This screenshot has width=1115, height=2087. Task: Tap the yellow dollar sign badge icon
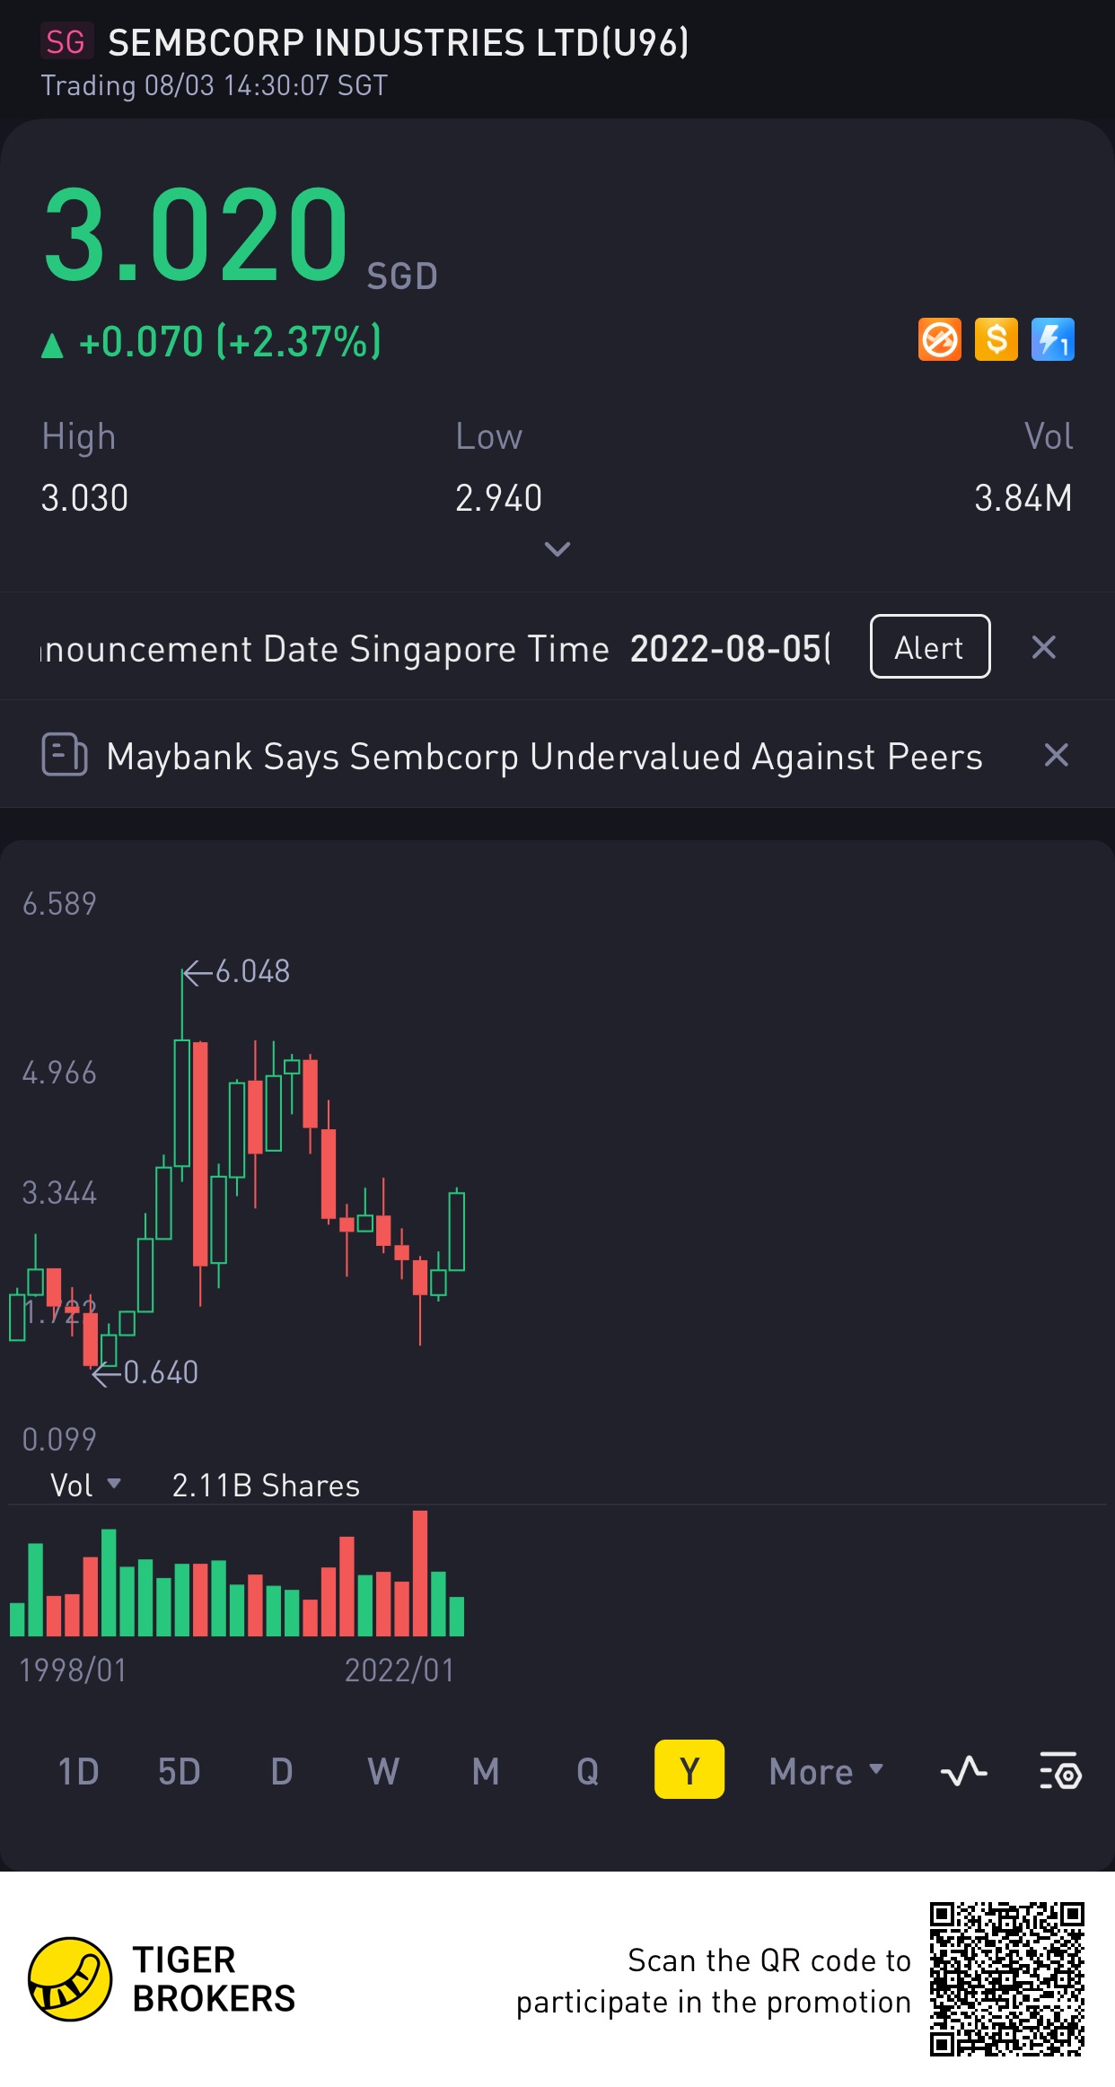pyautogui.click(x=996, y=340)
